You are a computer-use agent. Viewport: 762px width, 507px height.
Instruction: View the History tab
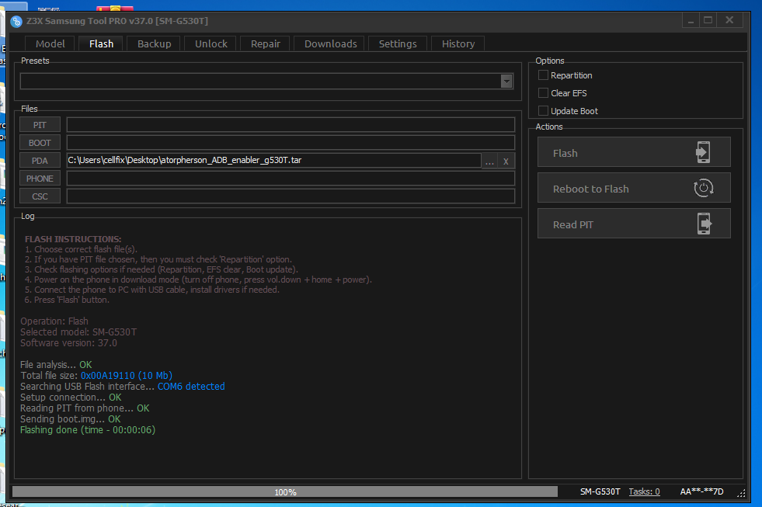pos(458,43)
